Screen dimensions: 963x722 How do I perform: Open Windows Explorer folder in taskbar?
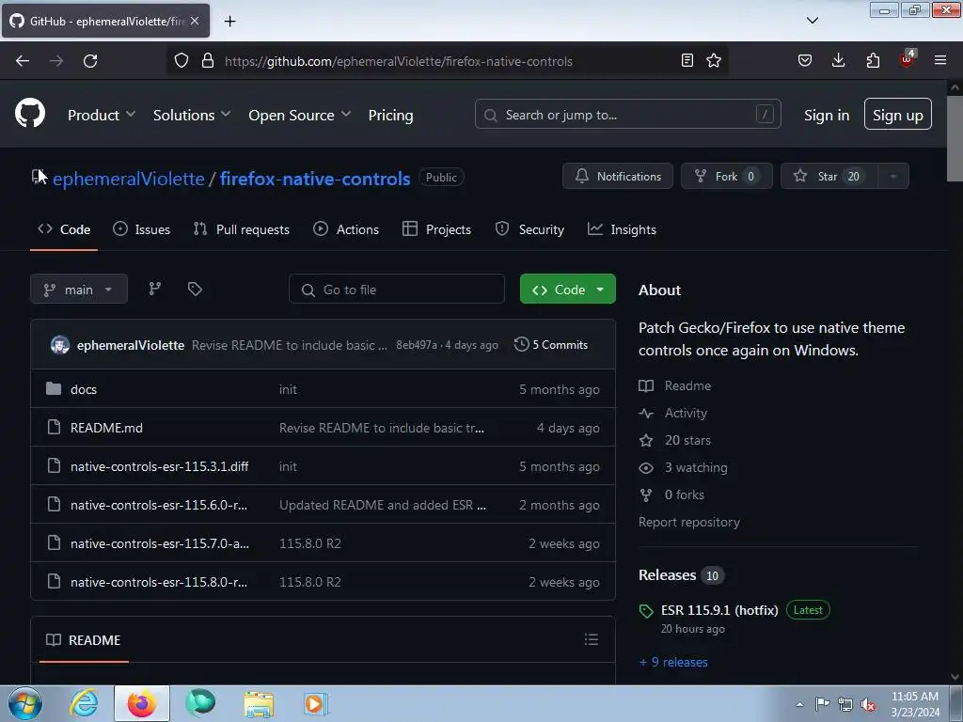(259, 704)
